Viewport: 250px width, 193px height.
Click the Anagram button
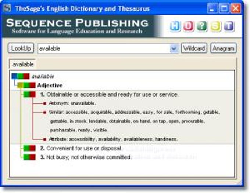224,48
